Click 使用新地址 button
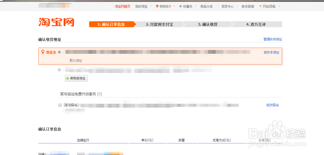Image resolution: width=324 pixels, height=155 pixels. (76, 78)
